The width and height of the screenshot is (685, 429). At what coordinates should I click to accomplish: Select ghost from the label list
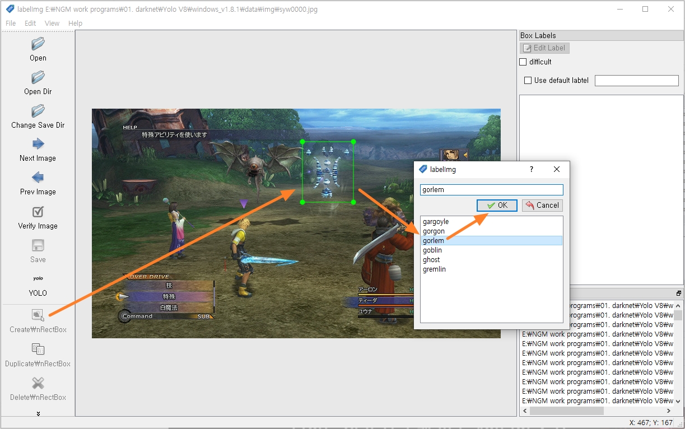pos(491,260)
